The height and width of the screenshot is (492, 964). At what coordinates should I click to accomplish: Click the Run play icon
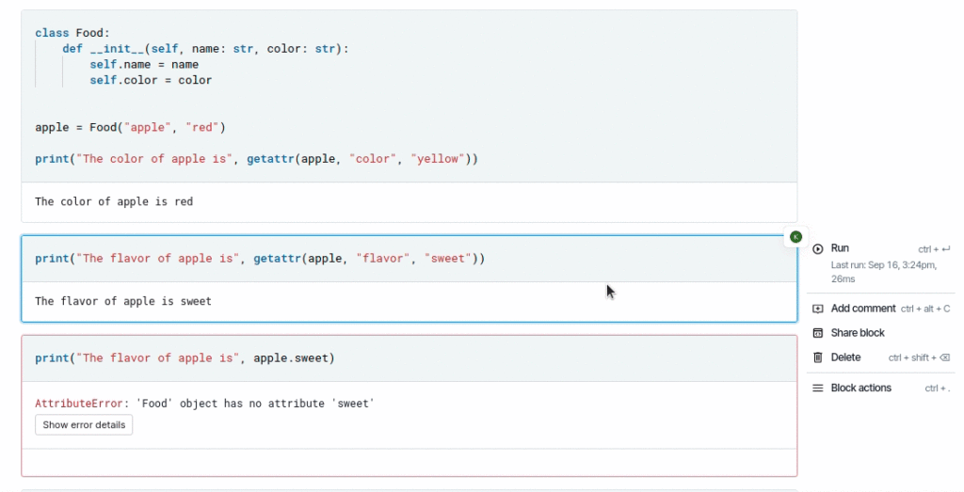click(818, 248)
